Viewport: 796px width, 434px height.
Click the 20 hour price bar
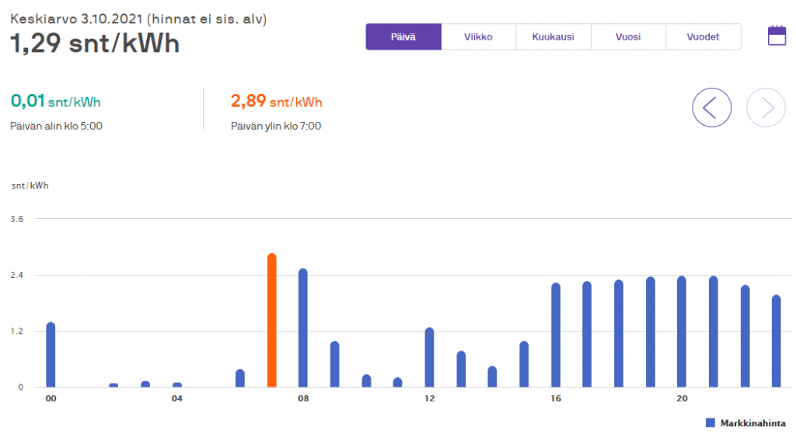(682, 332)
